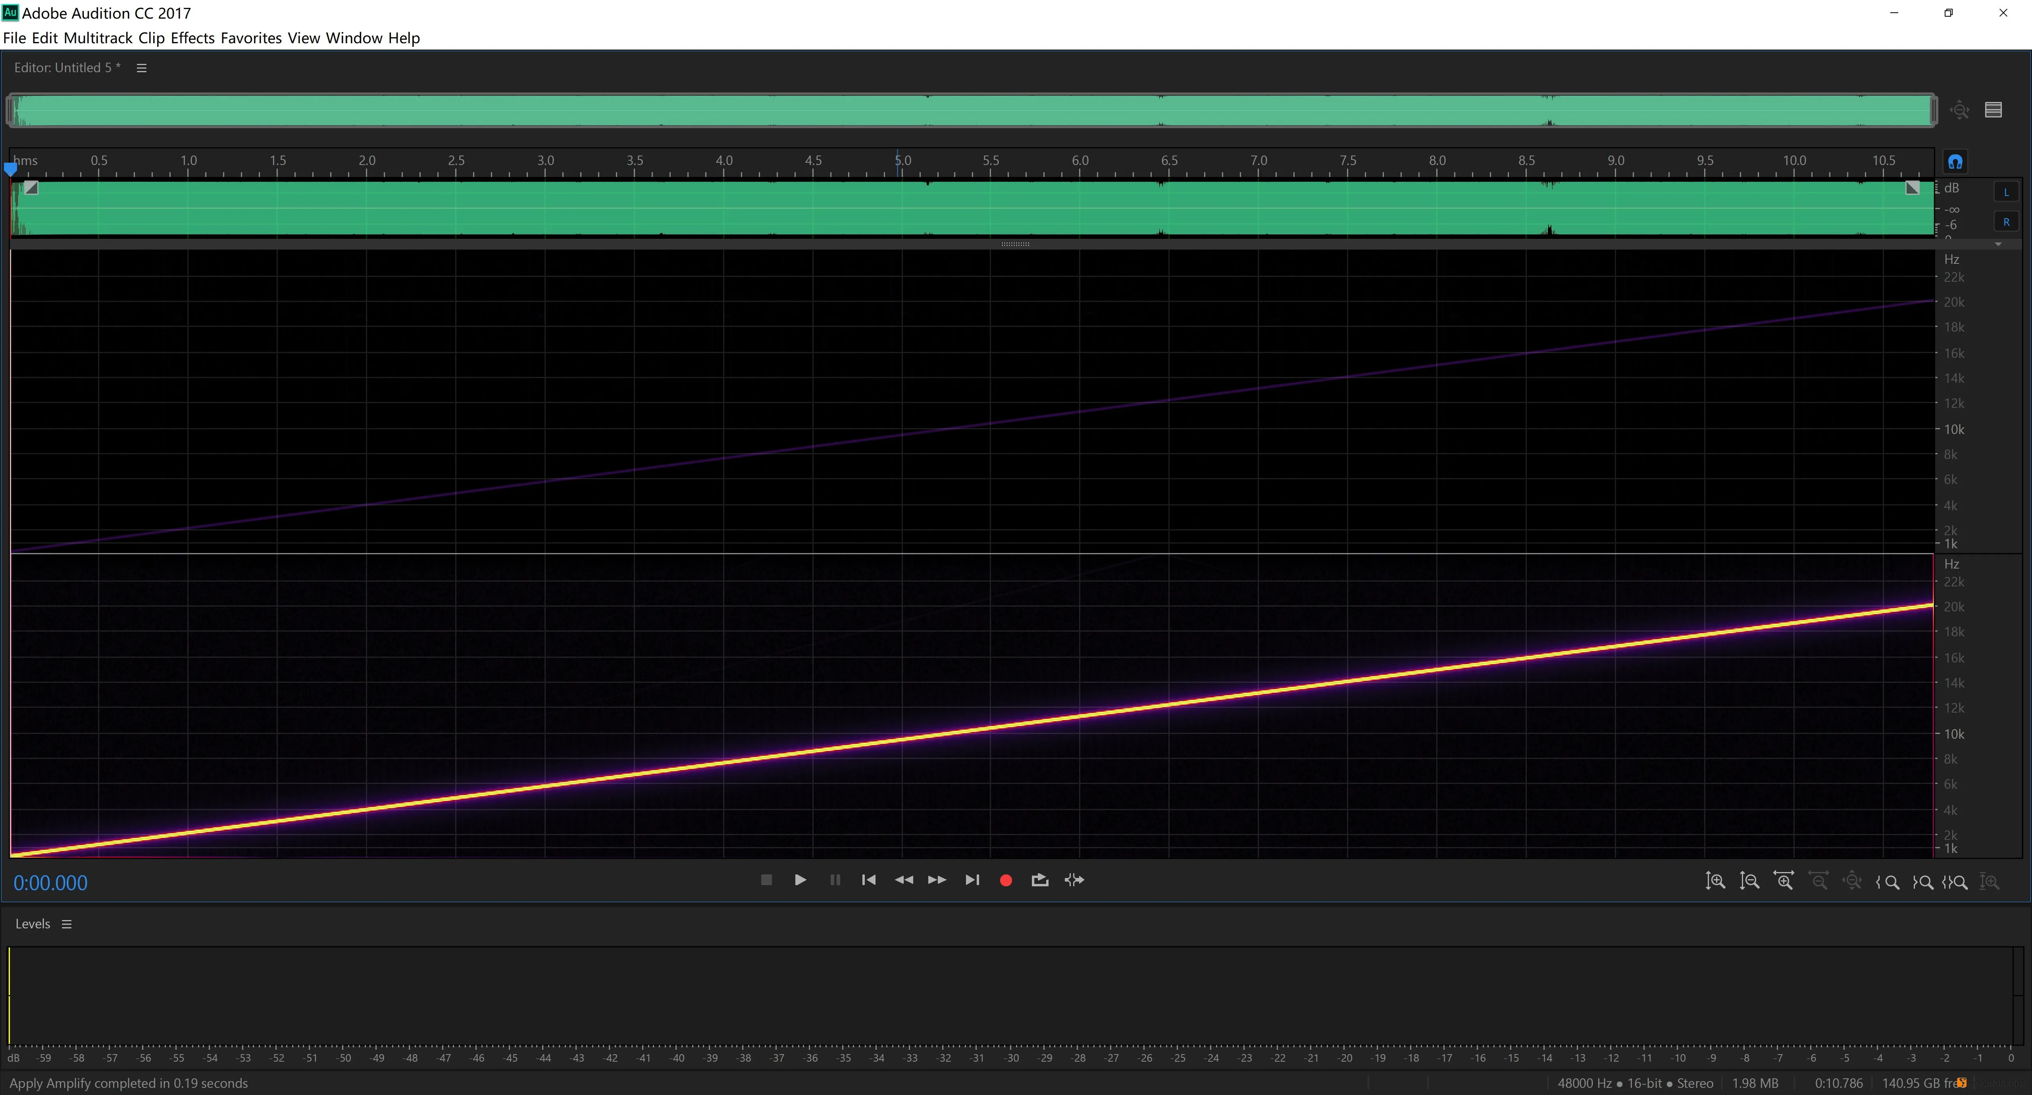Image resolution: width=2032 pixels, height=1095 pixels.
Task: Select the Editor: Untitled 5 tab
Action: (x=67, y=68)
